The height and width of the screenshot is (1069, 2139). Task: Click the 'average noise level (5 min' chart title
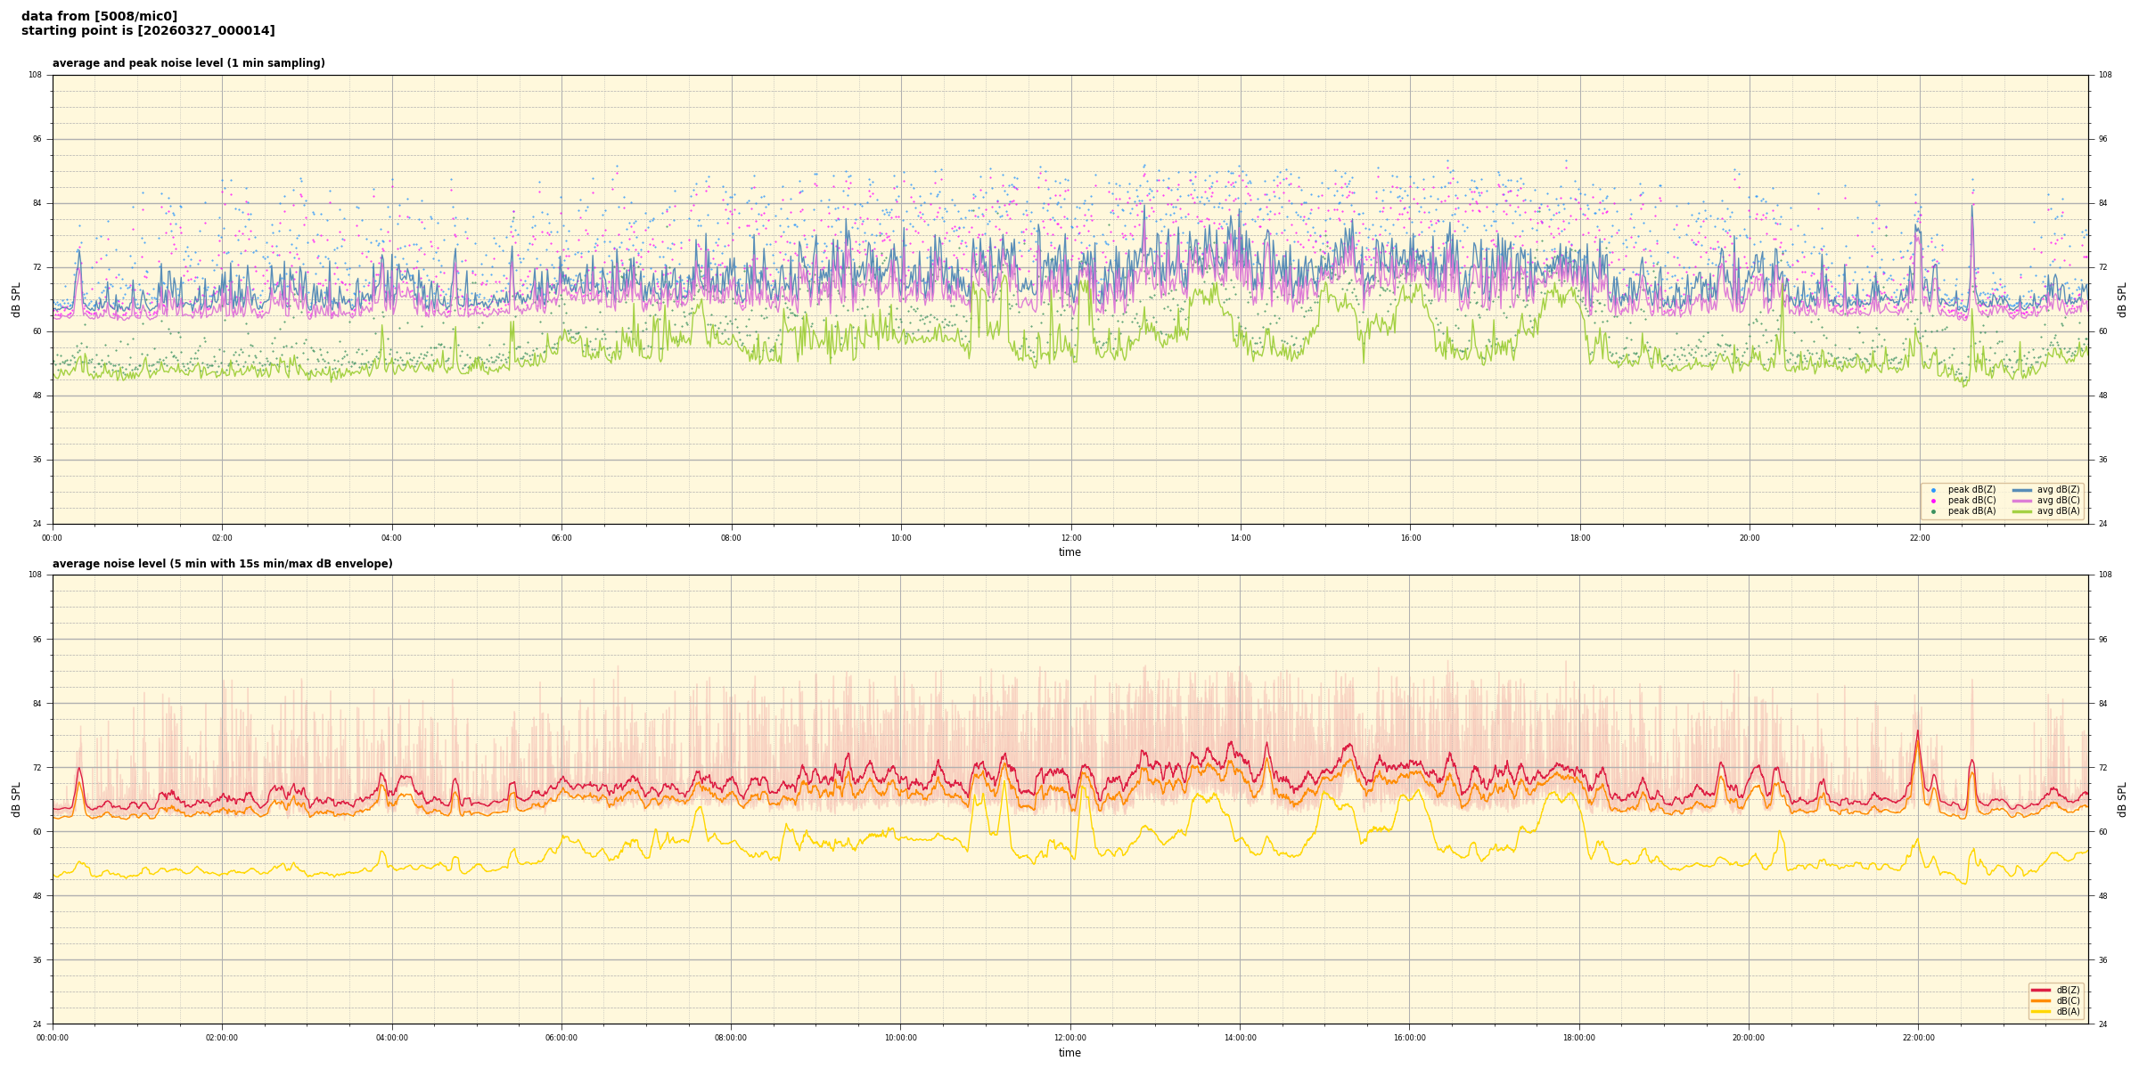222,564
